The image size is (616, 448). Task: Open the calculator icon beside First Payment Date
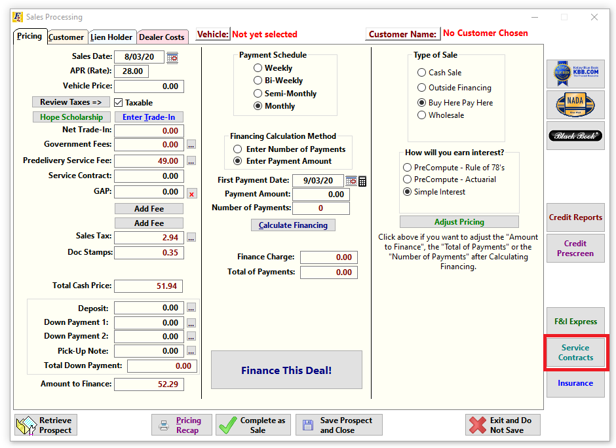tap(362, 181)
